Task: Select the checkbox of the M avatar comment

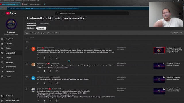Action: [x=27, y=77]
